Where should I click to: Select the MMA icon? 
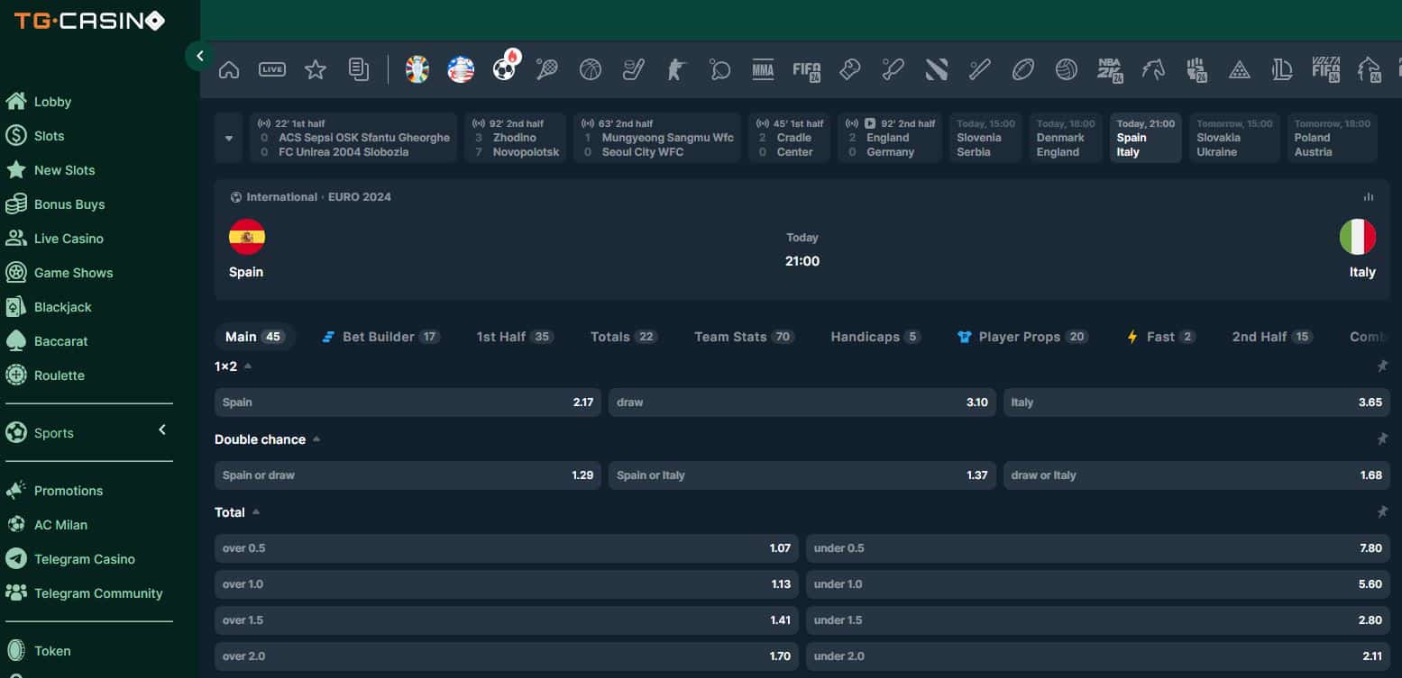[763, 69]
